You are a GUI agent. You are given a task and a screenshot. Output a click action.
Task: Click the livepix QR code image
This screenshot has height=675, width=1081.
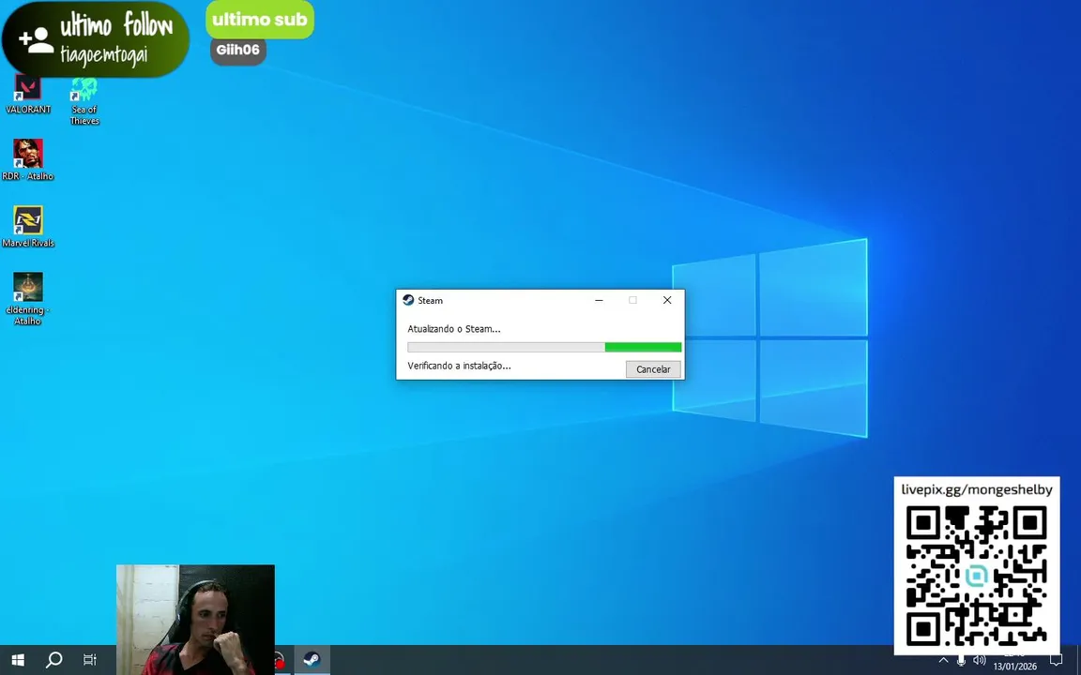pyautogui.click(x=976, y=576)
